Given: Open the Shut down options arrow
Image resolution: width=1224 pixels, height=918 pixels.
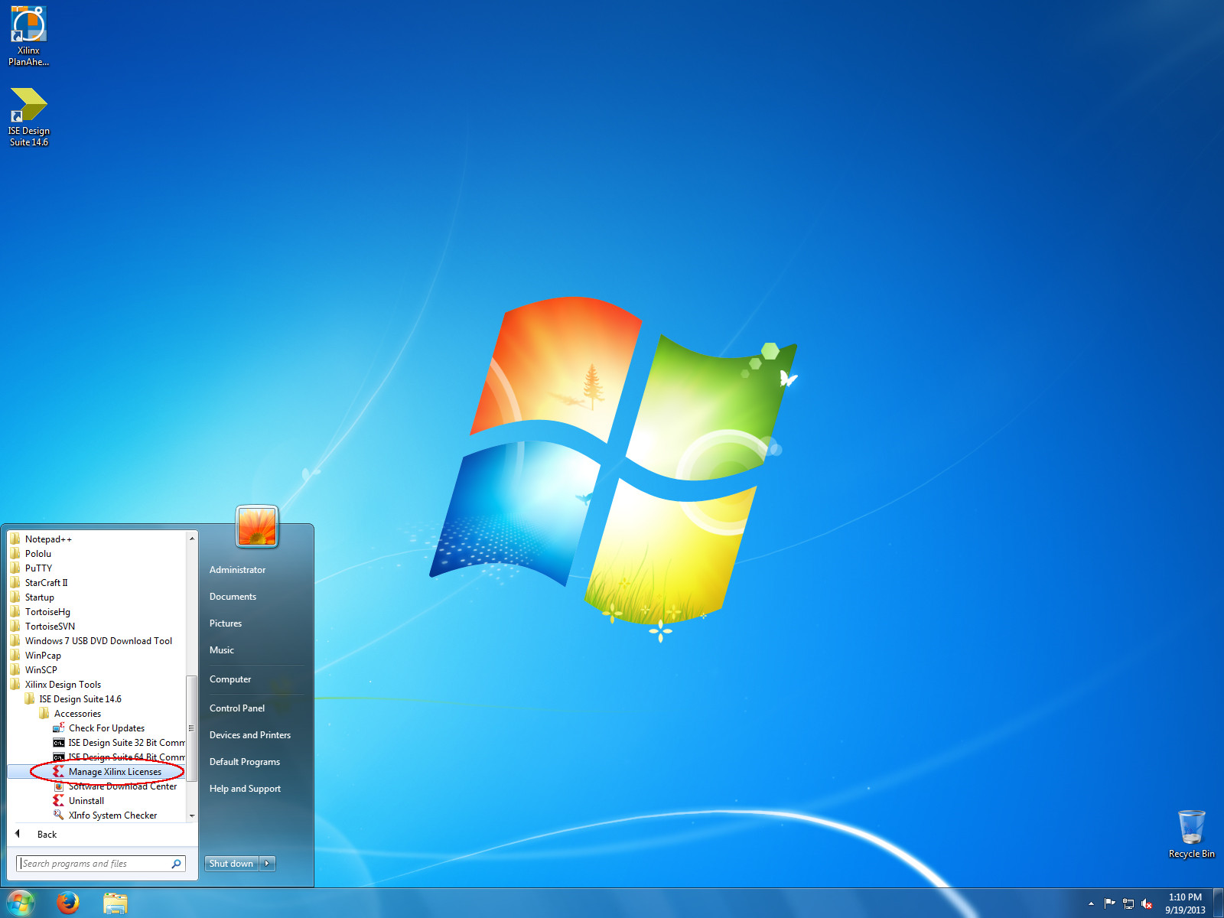Looking at the screenshot, I should click(266, 863).
